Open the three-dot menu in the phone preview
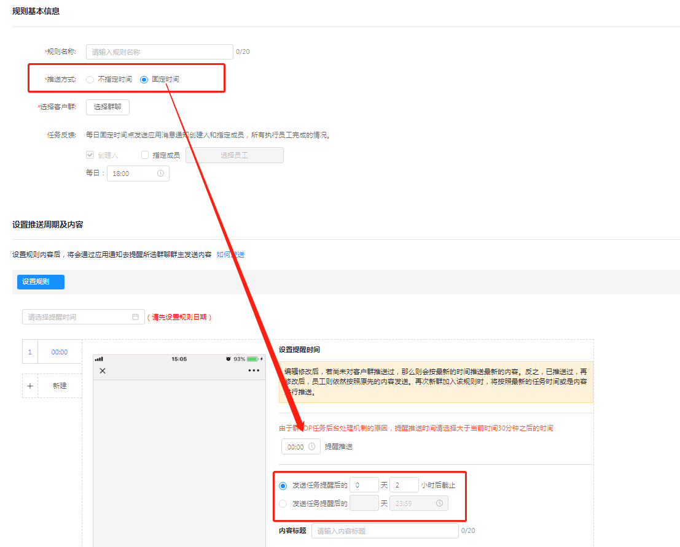Image resolution: width=680 pixels, height=547 pixels. point(254,371)
